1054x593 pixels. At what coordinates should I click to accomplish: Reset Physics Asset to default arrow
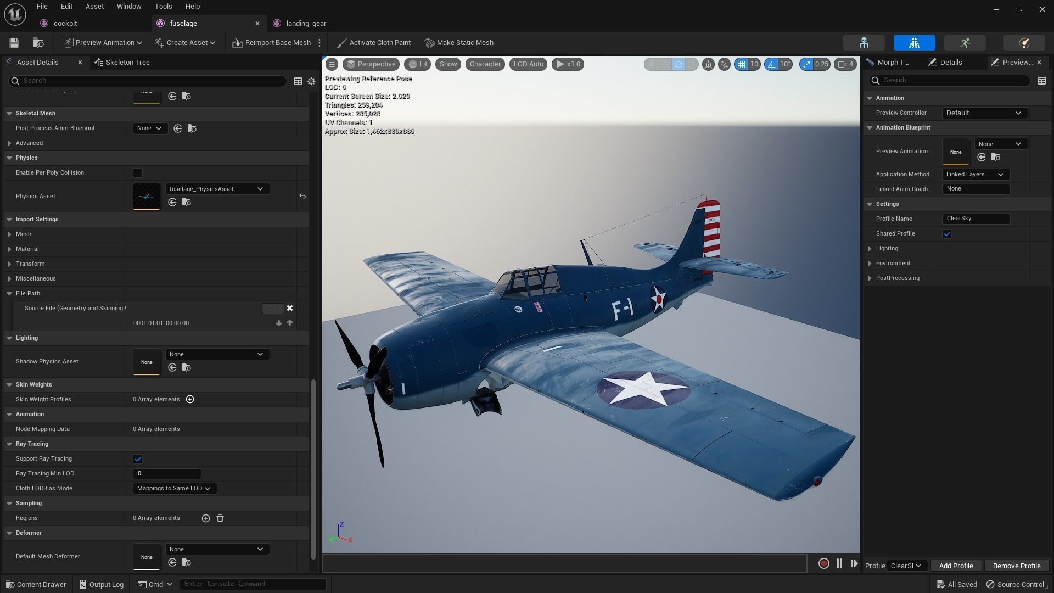(302, 196)
